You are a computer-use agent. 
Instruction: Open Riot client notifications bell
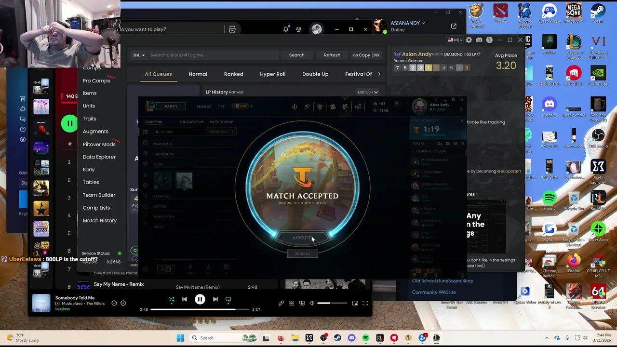coord(286,29)
